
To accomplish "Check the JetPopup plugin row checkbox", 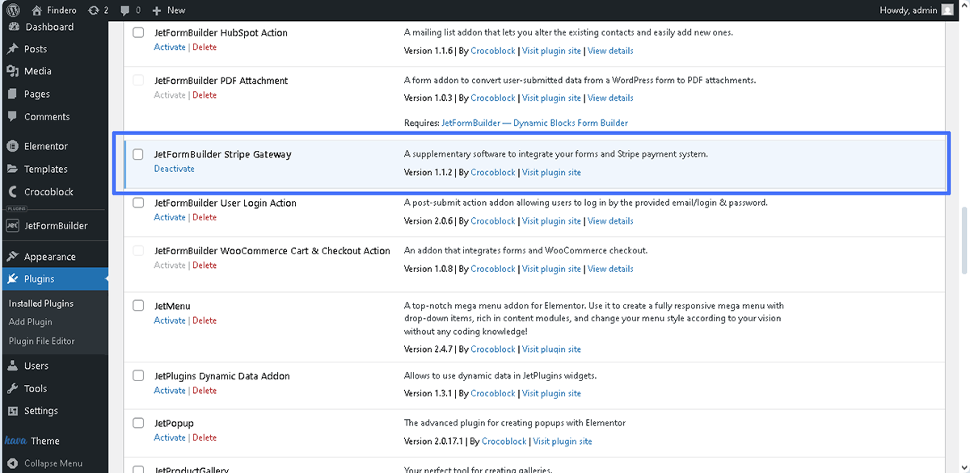I will pyautogui.click(x=138, y=423).
